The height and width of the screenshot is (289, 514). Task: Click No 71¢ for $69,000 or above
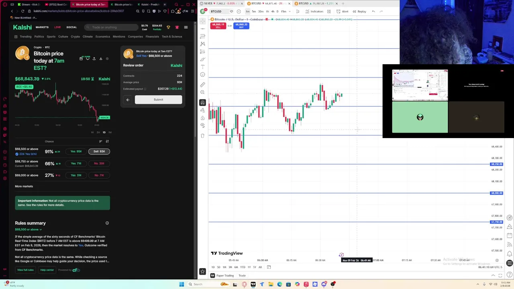tap(99, 175)
